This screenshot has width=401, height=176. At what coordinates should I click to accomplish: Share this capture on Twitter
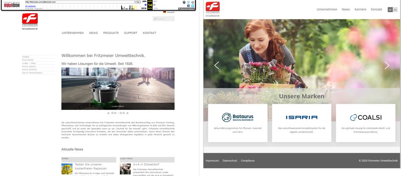click(193, 6)
